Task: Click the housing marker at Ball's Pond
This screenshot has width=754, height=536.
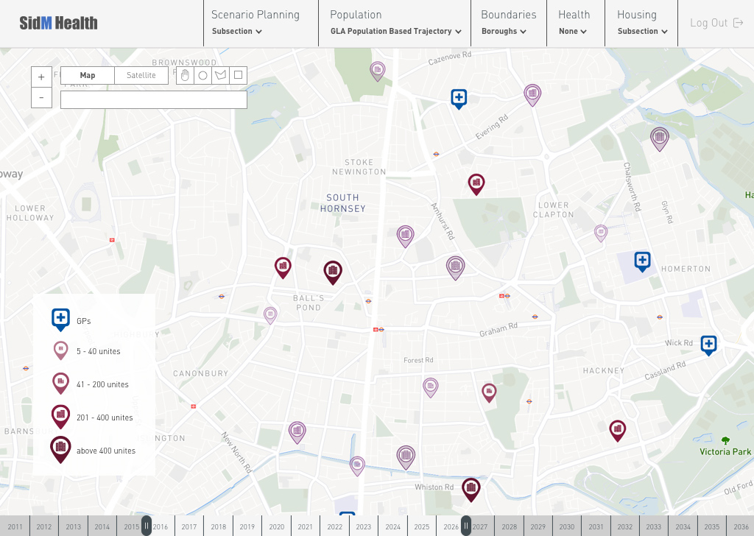Action: (x=333, y=271)
